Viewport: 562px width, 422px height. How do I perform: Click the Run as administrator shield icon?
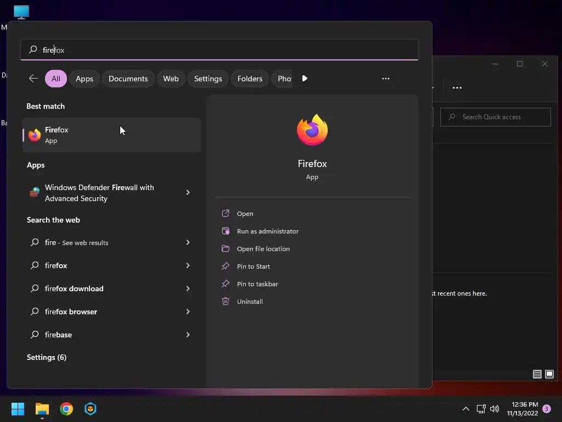pyautogui.click(x=226, y=231)
